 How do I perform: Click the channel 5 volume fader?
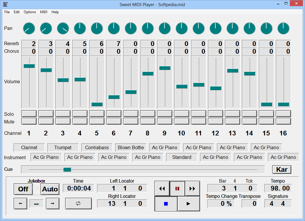97,104
